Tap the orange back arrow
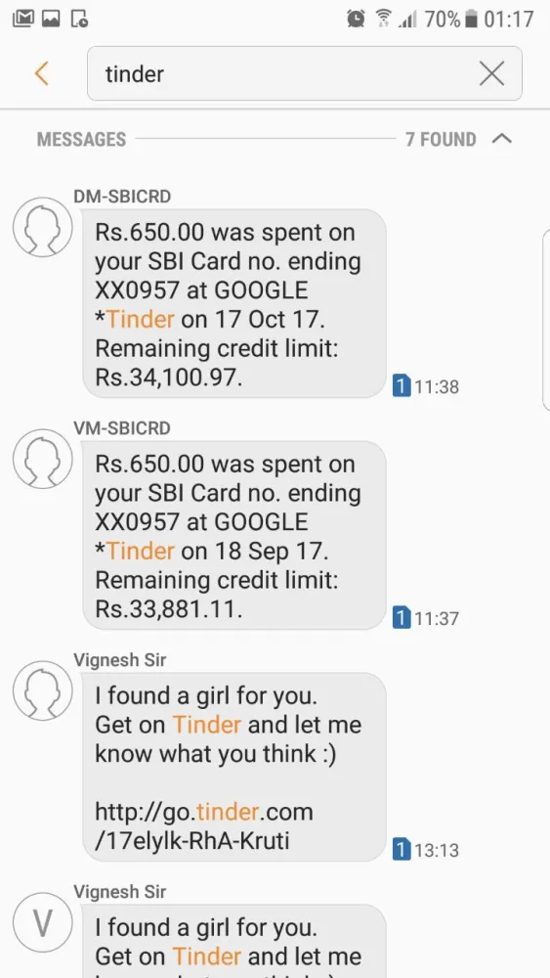550x978 pixels. tap(42, 73)
